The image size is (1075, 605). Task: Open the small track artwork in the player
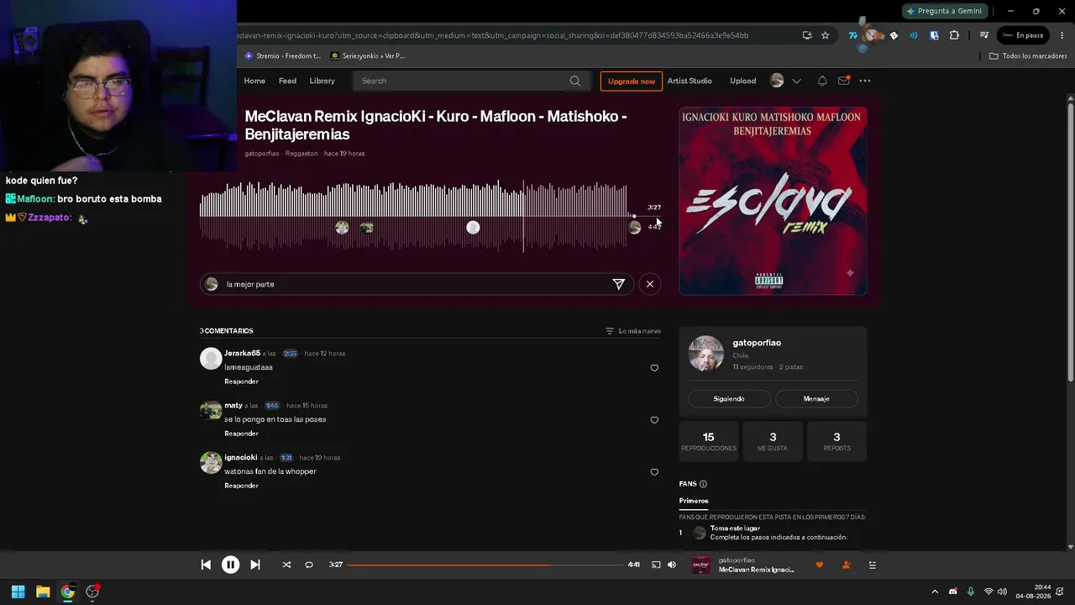point(700,566)
